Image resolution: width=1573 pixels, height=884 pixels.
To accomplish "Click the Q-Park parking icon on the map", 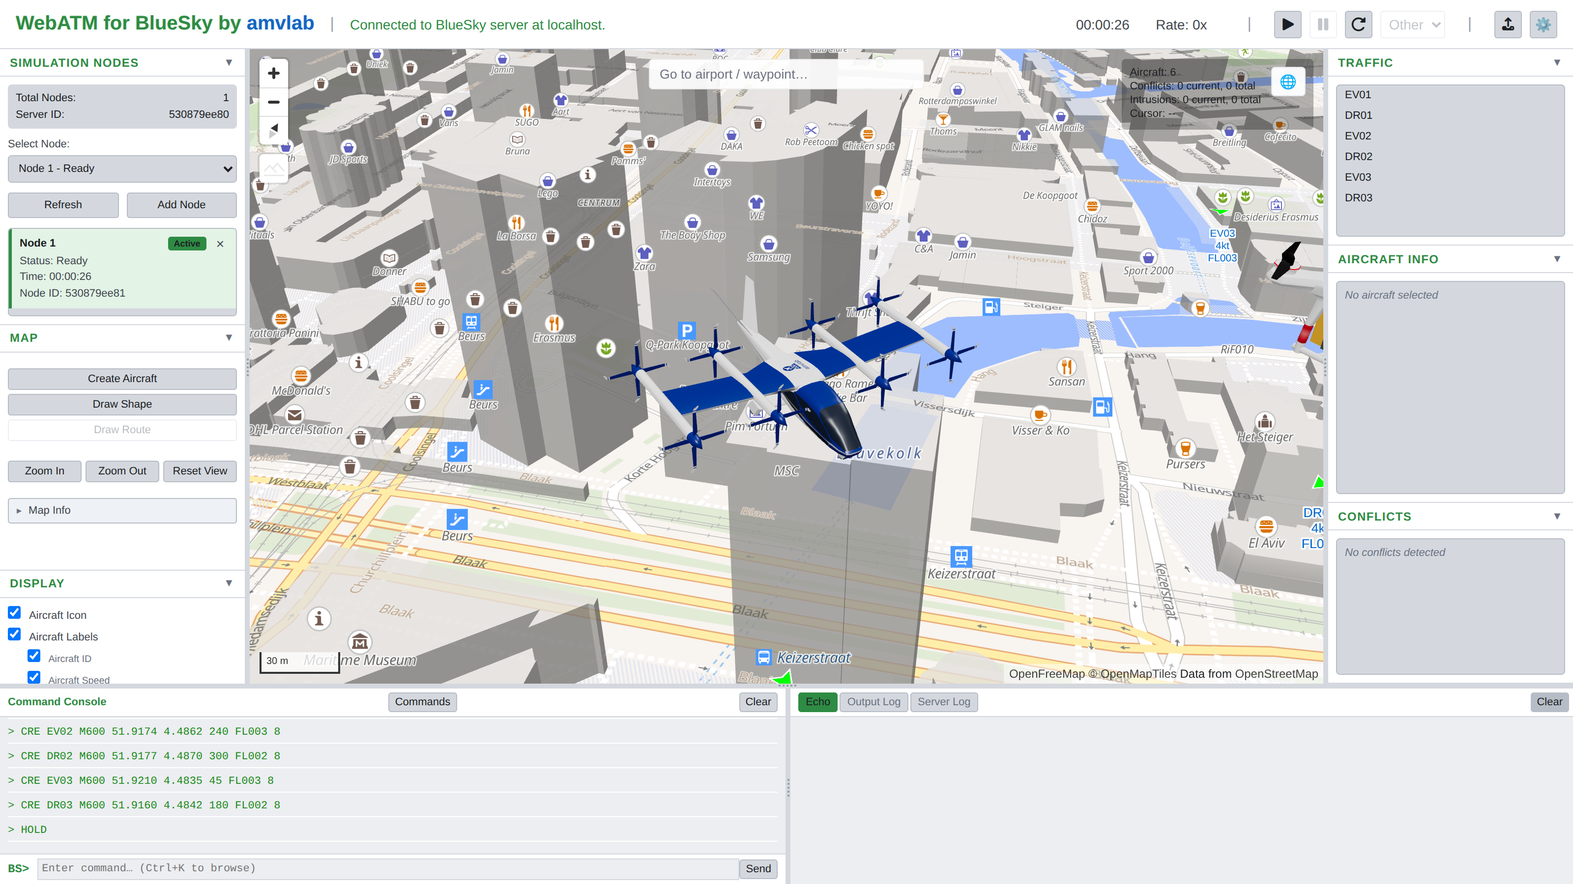I will 687,330.
